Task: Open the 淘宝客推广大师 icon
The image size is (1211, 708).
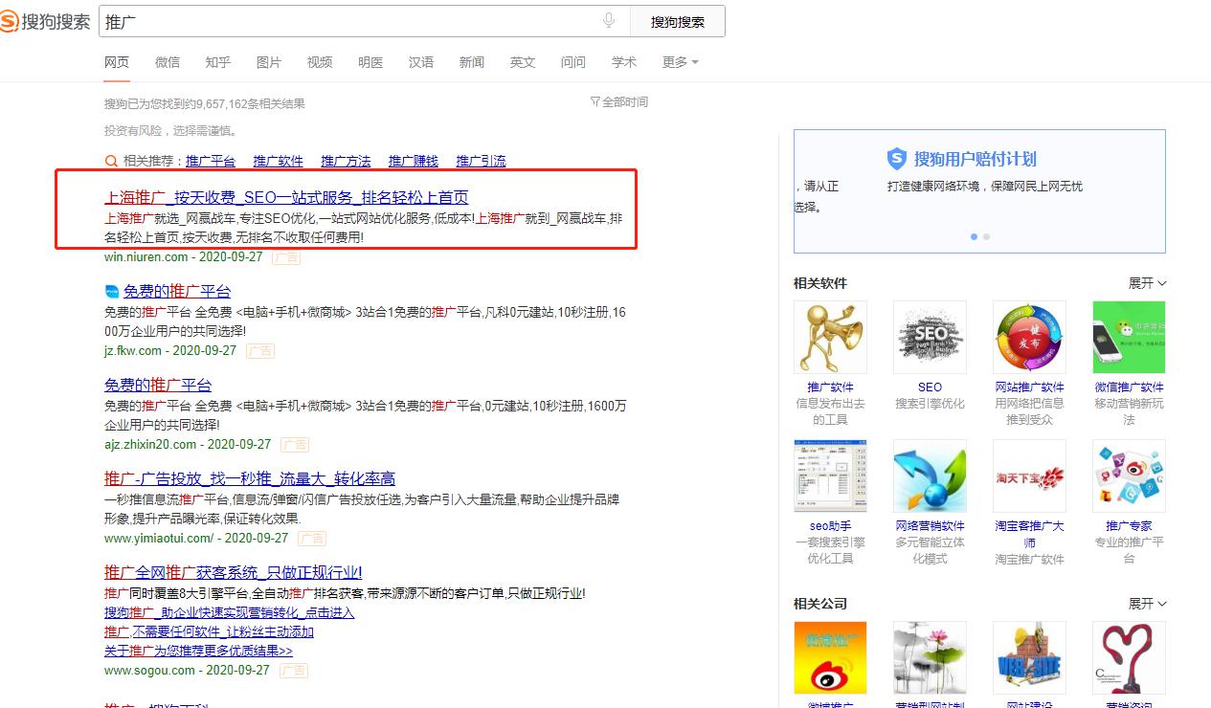Action: [x=1029, y=476]
